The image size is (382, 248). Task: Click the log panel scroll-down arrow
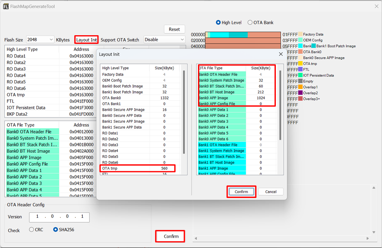(374, 232)
